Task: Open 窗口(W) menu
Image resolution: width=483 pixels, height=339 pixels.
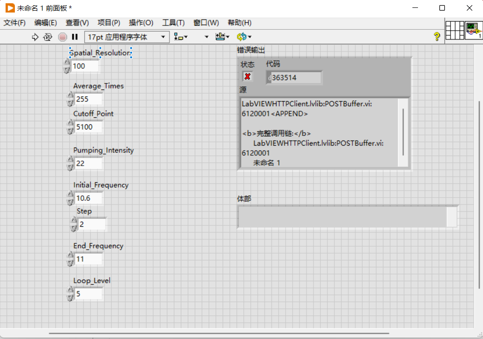Action: 206,23
